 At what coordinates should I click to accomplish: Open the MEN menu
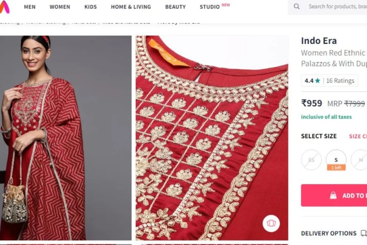(x=30, y=7)
